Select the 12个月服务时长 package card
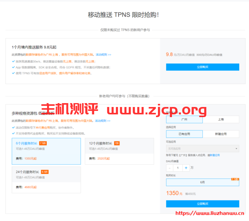The image size is (249, 221). pyautogui.click(x=119, y=151)
